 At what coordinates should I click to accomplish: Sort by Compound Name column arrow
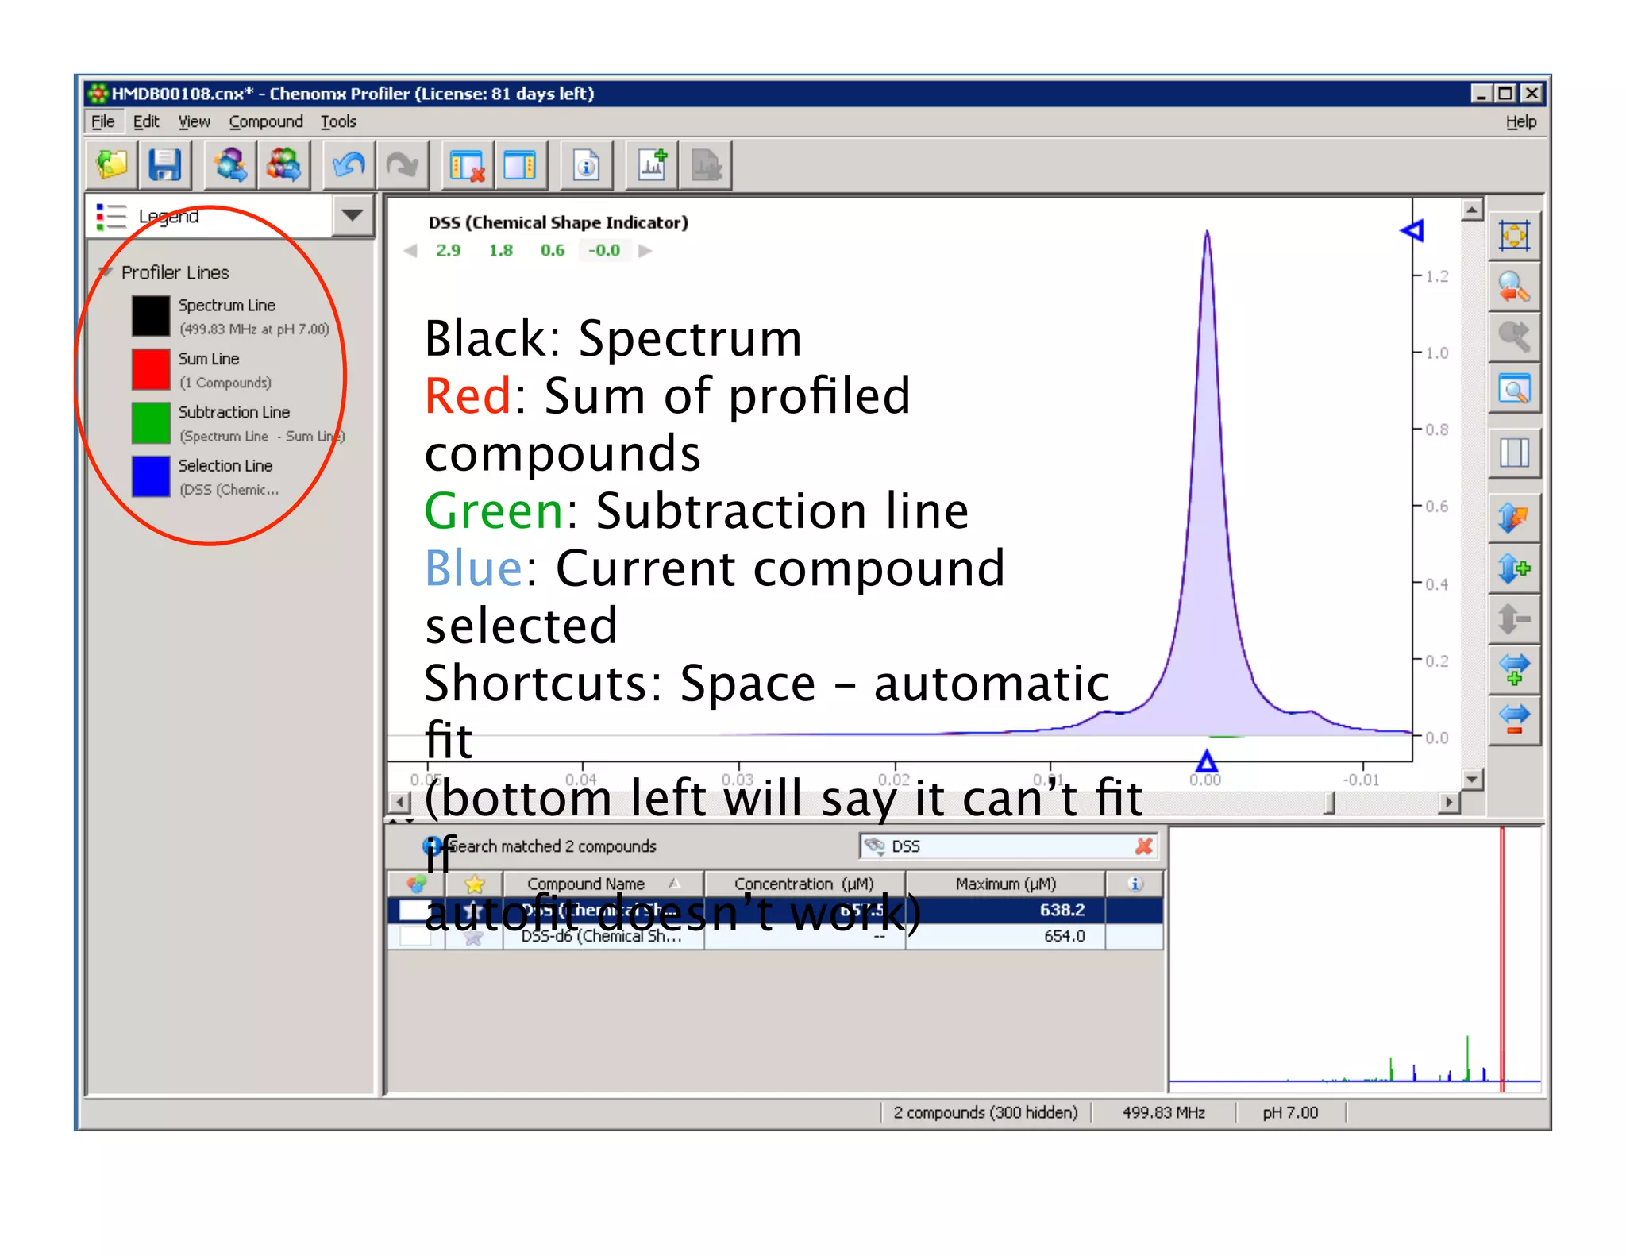(x=674, y=883)
